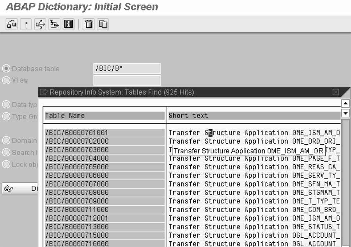Screen dimensions: 351x247
Task: Select table /BIC/B0000701001
Action: 105,133
